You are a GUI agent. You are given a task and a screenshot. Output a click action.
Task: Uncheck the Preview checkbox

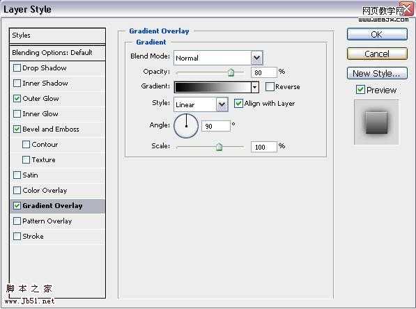360,90
